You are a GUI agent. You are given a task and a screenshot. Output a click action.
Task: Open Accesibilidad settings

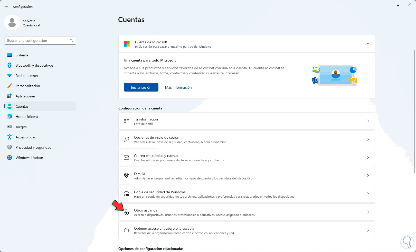[x=40, y=137]
